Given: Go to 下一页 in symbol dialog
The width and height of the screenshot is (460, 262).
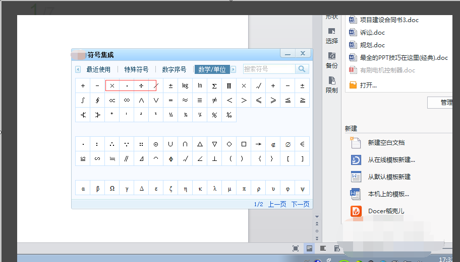Looking at the screenshot, I should [300, 204].
